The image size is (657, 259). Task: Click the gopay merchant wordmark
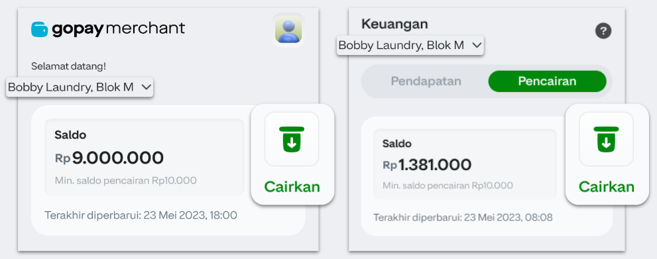pyautogui.click(x=119, y=29)
